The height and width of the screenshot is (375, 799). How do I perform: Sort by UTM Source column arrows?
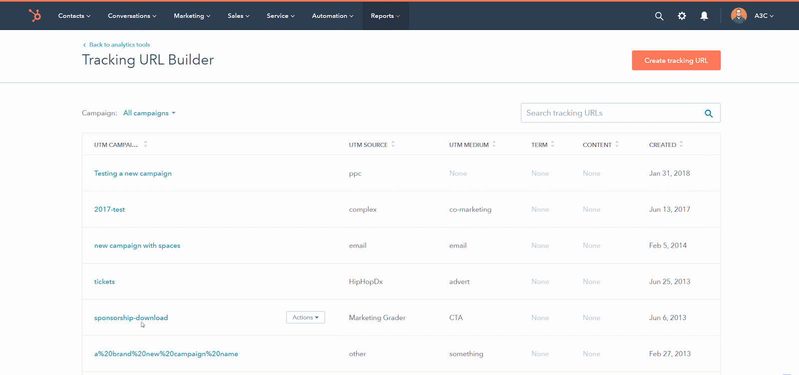[x=393, y=144]
